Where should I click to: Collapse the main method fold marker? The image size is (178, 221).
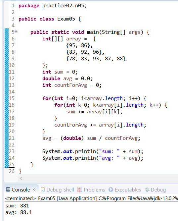click(x=16, y=32)
